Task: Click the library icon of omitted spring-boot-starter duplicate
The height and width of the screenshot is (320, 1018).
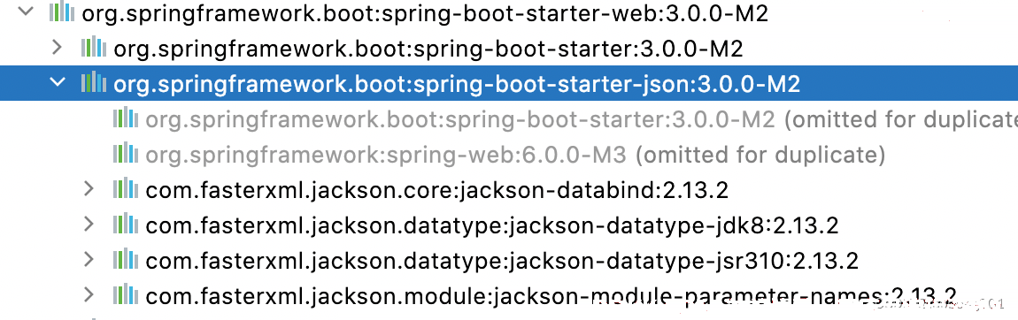Action: pos(126,118)
